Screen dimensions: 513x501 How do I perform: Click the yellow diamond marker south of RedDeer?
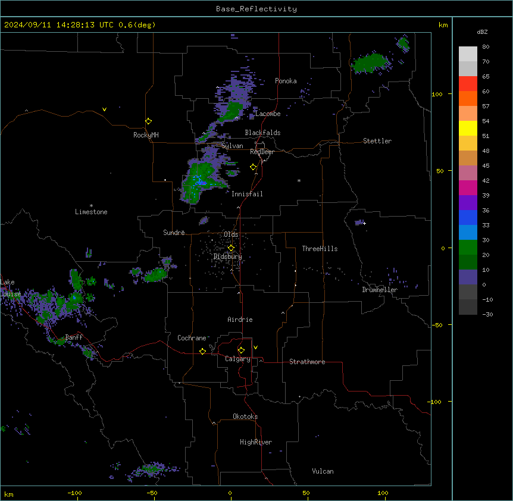[254, 167]
